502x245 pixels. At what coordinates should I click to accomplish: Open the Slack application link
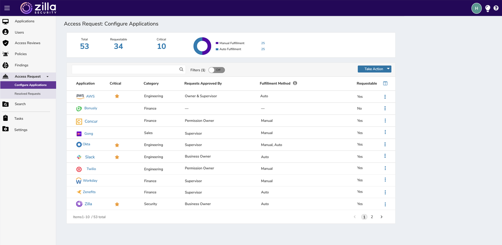pos(90,157)
